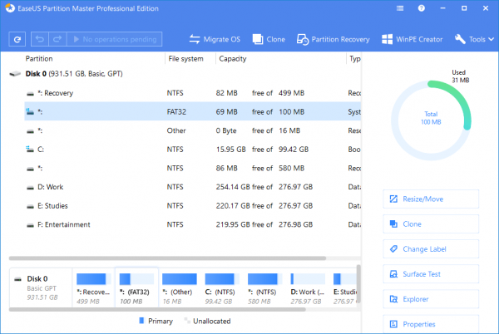Screen dimensions: 499x334
Task: Click the drive icon beside D: Work
Action: pyautogui.click(x=30, y=188)
